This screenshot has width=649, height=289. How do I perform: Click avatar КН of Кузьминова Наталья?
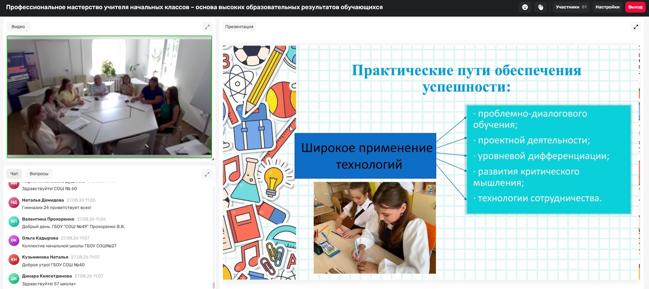click(x=14, y=260)
